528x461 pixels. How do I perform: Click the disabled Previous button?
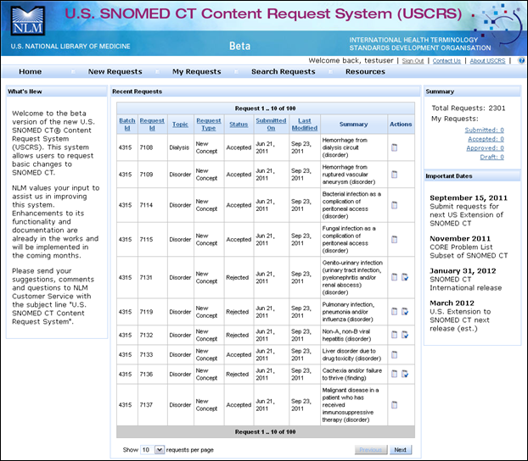click(371, 450)
